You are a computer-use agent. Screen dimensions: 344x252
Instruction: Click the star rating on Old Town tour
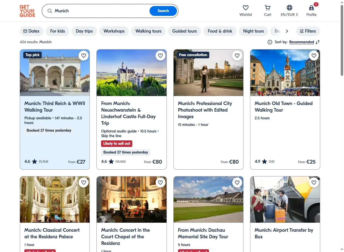[x=264, y=161]
